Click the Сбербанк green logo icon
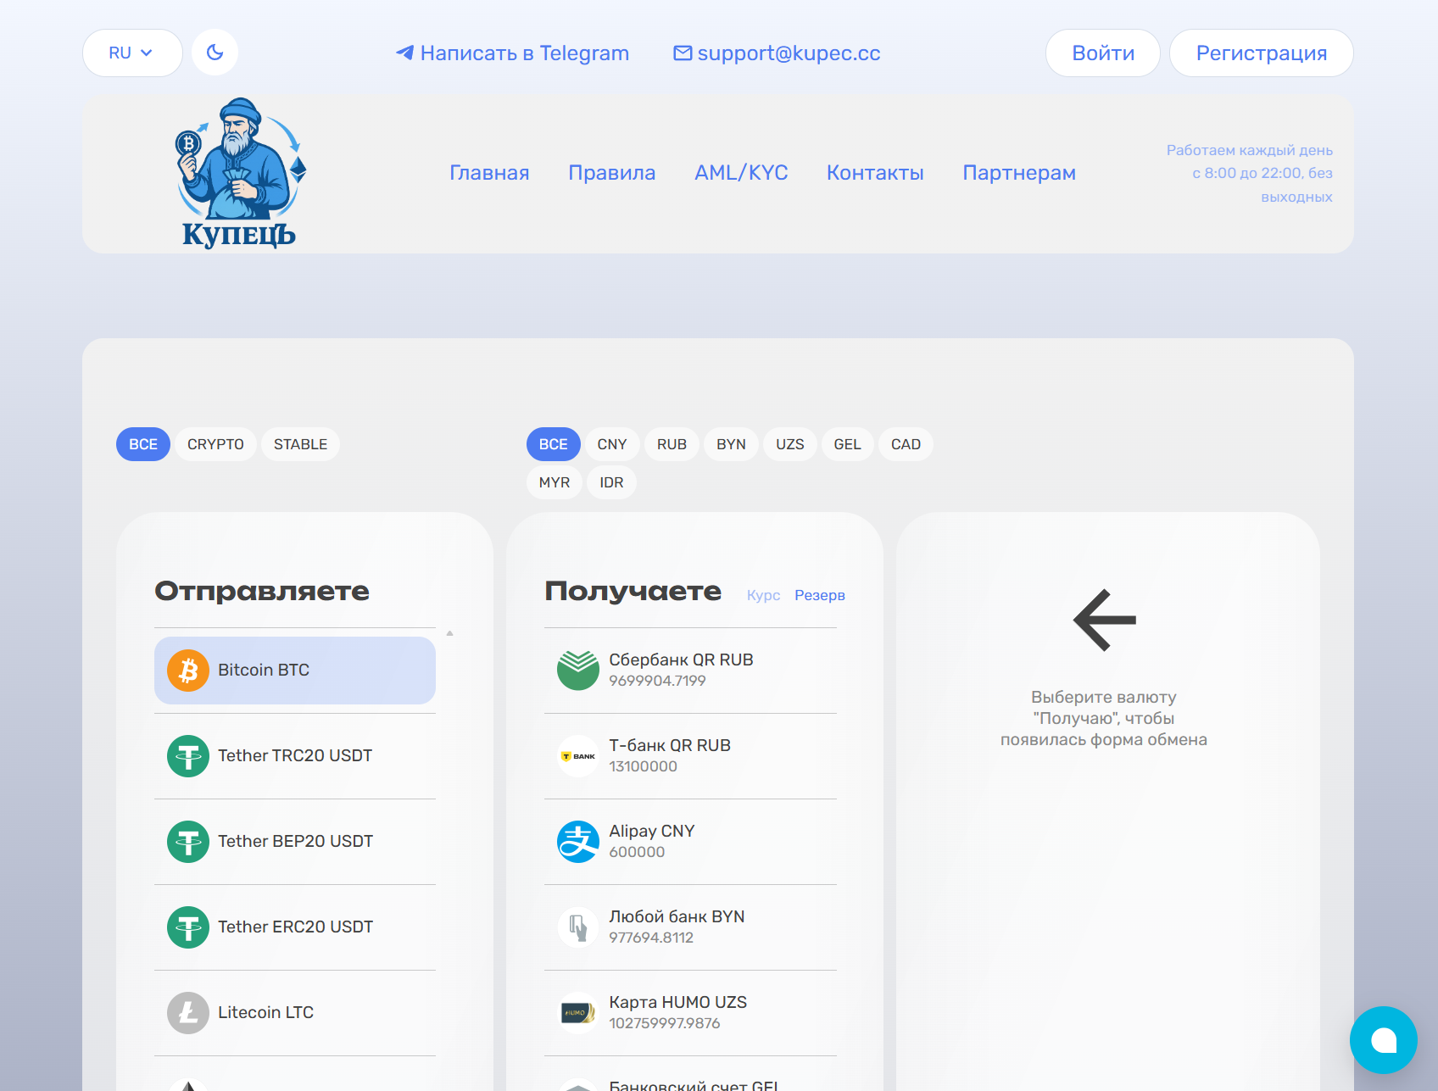This screenshot has width=1438, height=1091. point(577,670)
